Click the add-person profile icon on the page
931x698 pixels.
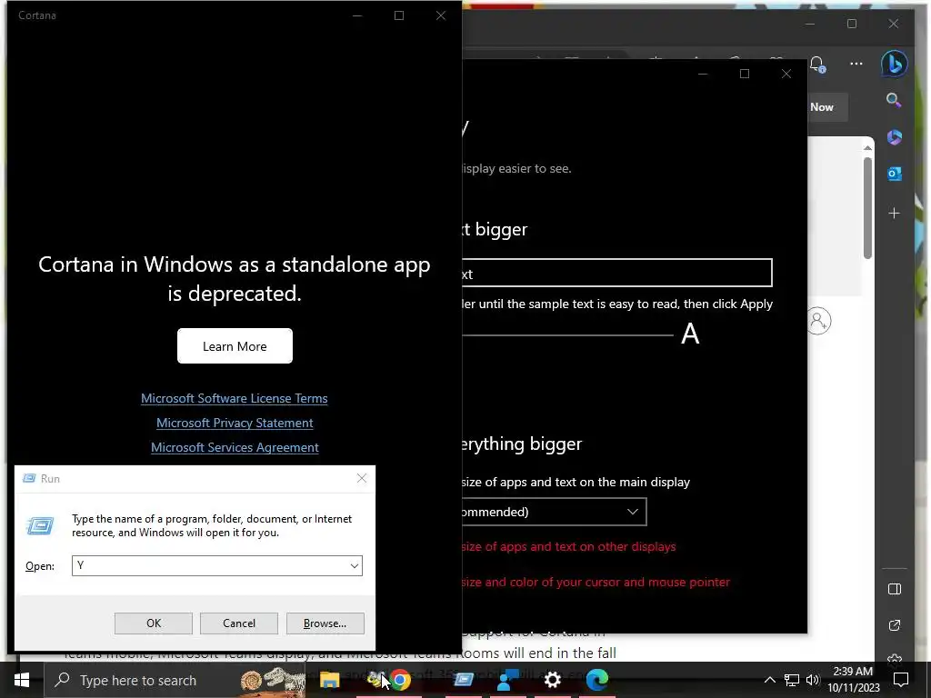pos(818,321)
